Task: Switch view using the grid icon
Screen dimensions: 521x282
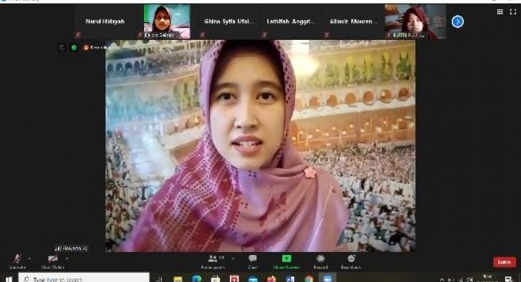Action: pos(500,12)
